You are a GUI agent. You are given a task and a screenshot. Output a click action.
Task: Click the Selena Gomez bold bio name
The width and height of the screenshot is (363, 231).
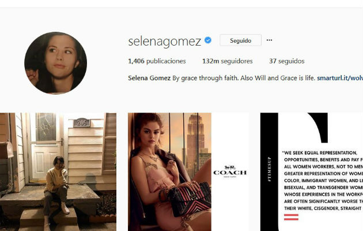pos(149,78)
